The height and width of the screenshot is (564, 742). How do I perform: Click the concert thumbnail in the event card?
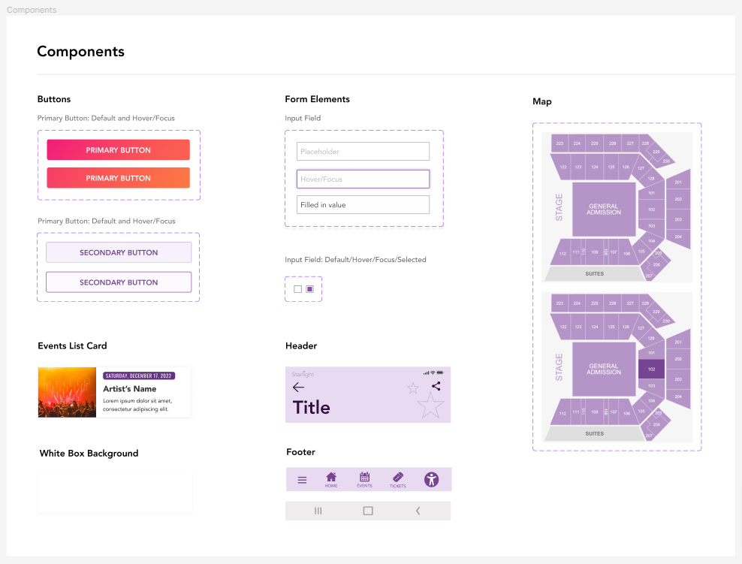(67, 392)
